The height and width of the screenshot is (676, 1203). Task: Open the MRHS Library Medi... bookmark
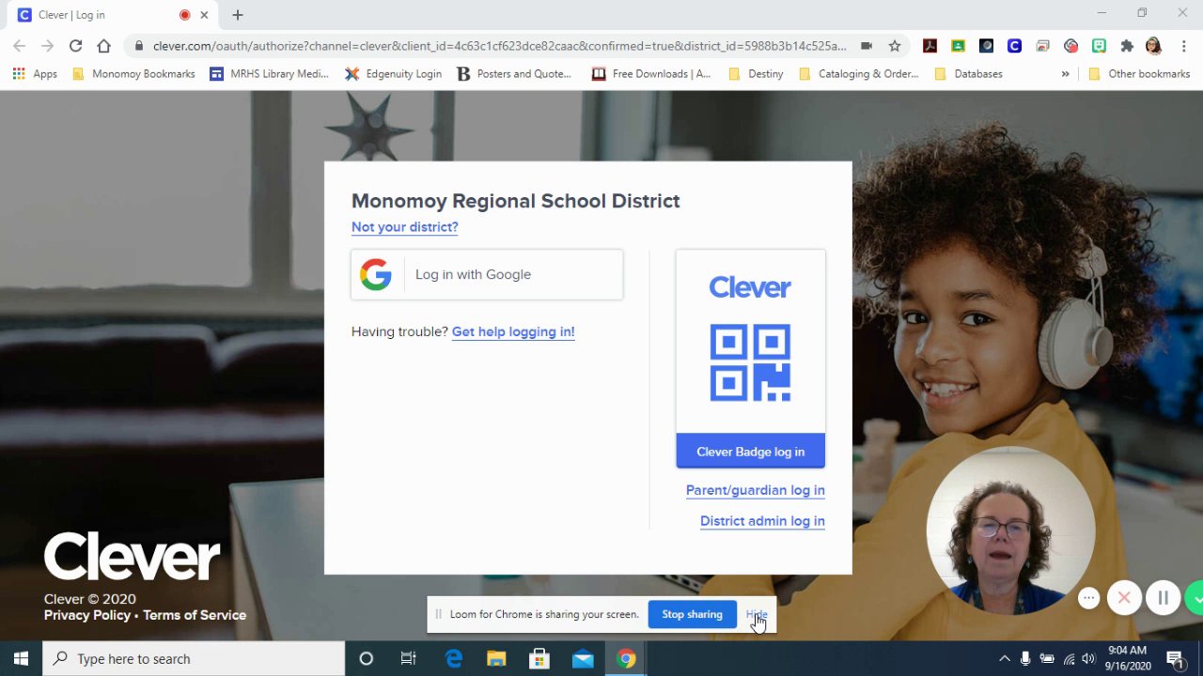click(x=269, y=73)
